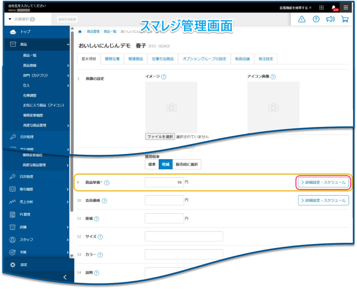Click the warning triangle alert icon

302,19
